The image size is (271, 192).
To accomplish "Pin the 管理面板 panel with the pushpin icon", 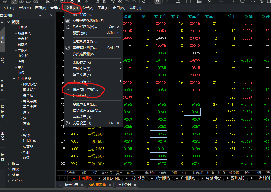I will 46,15.
